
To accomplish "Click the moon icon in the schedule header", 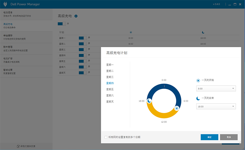I will pyautogui.click(x=203, y=32).
